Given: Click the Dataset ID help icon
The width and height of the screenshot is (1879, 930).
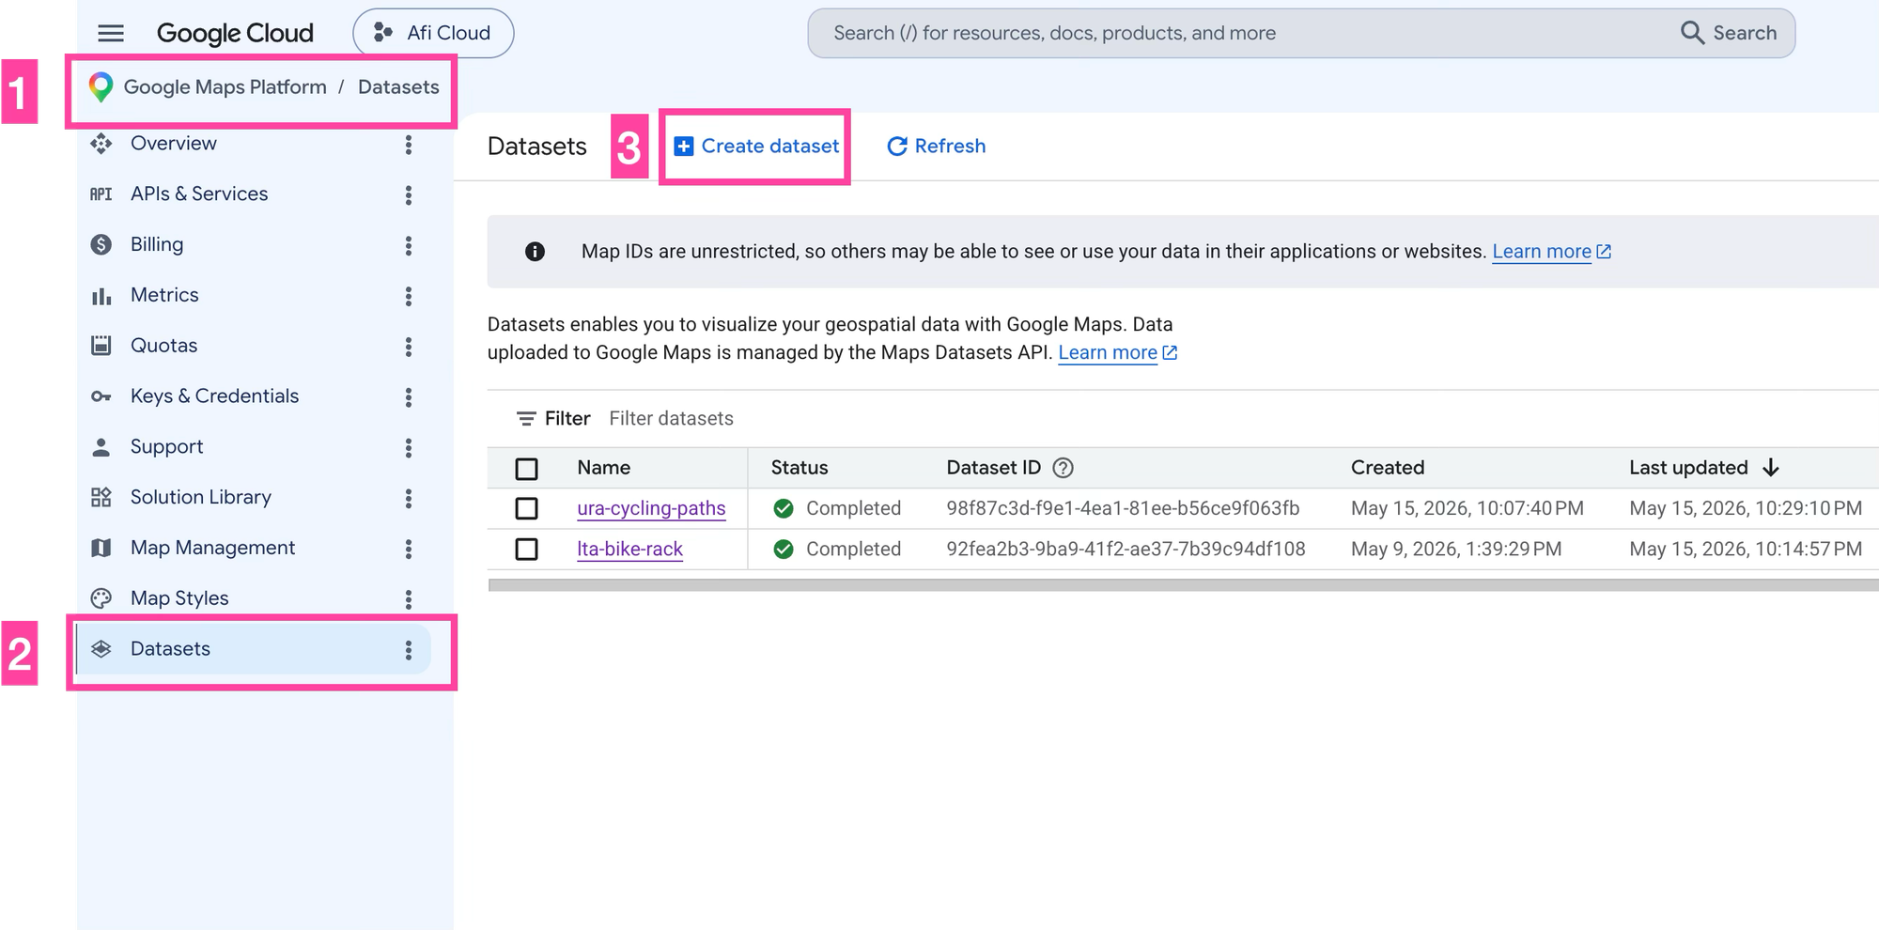Looking at the screenshot, I should pyautogui.click(x=1063, y=468).
